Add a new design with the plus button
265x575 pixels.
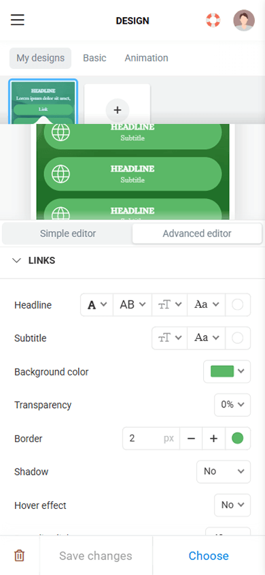(x=118, y=110)
